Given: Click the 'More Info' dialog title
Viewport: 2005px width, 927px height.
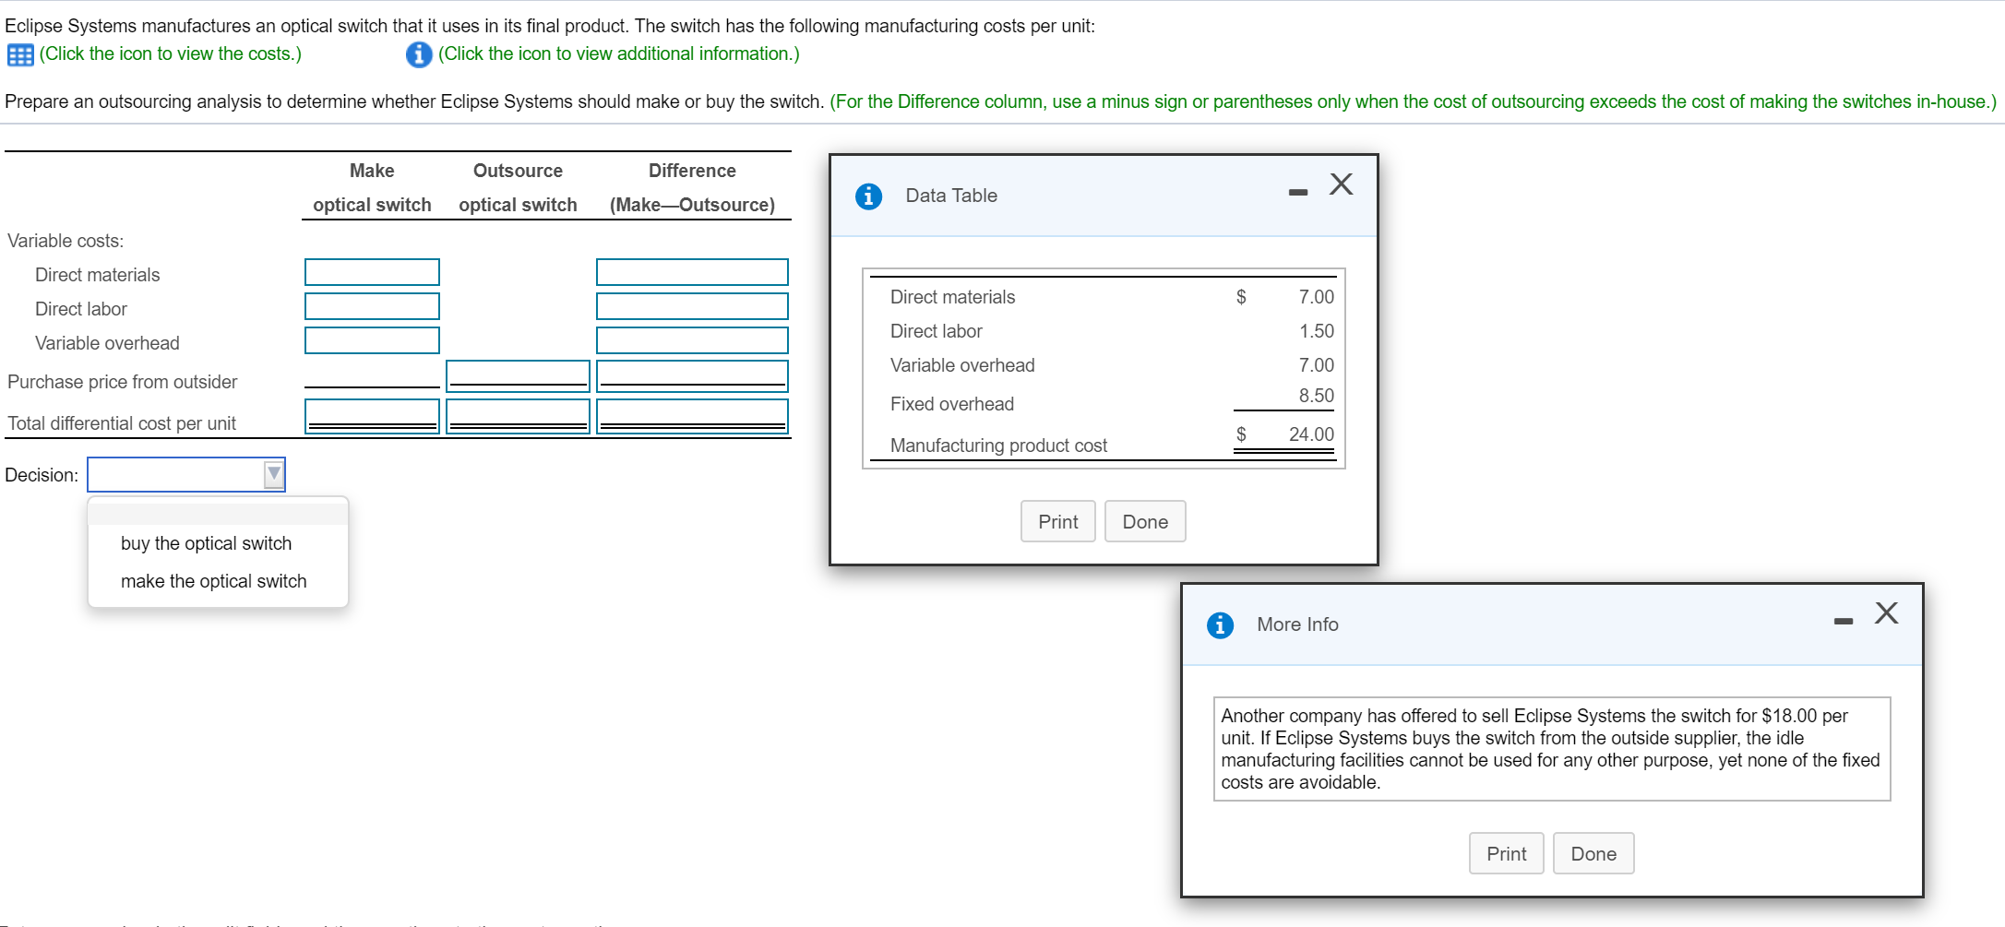Looking at the screenshot, I should coord(1297,624).
